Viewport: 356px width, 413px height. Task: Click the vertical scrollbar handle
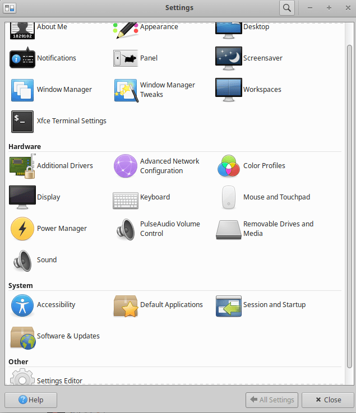(349, 206)
